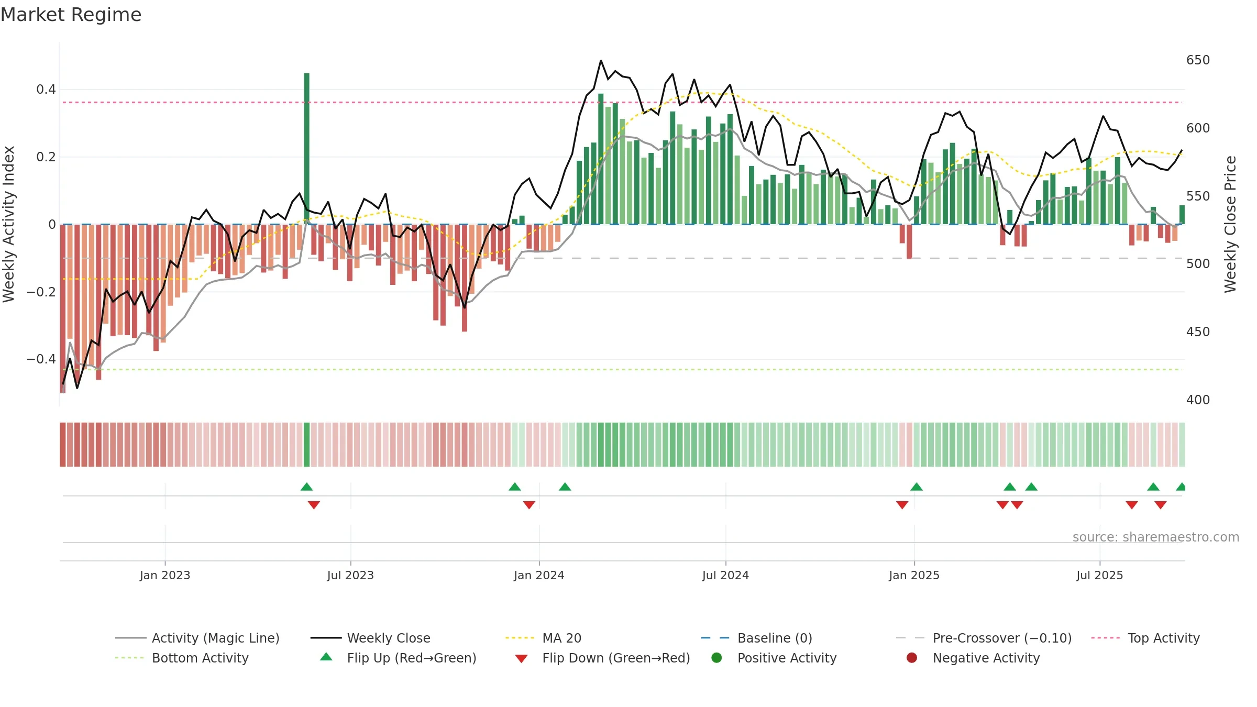
Task: Click the Jul 2025 x-axis label
Action: click(1100, 575)
